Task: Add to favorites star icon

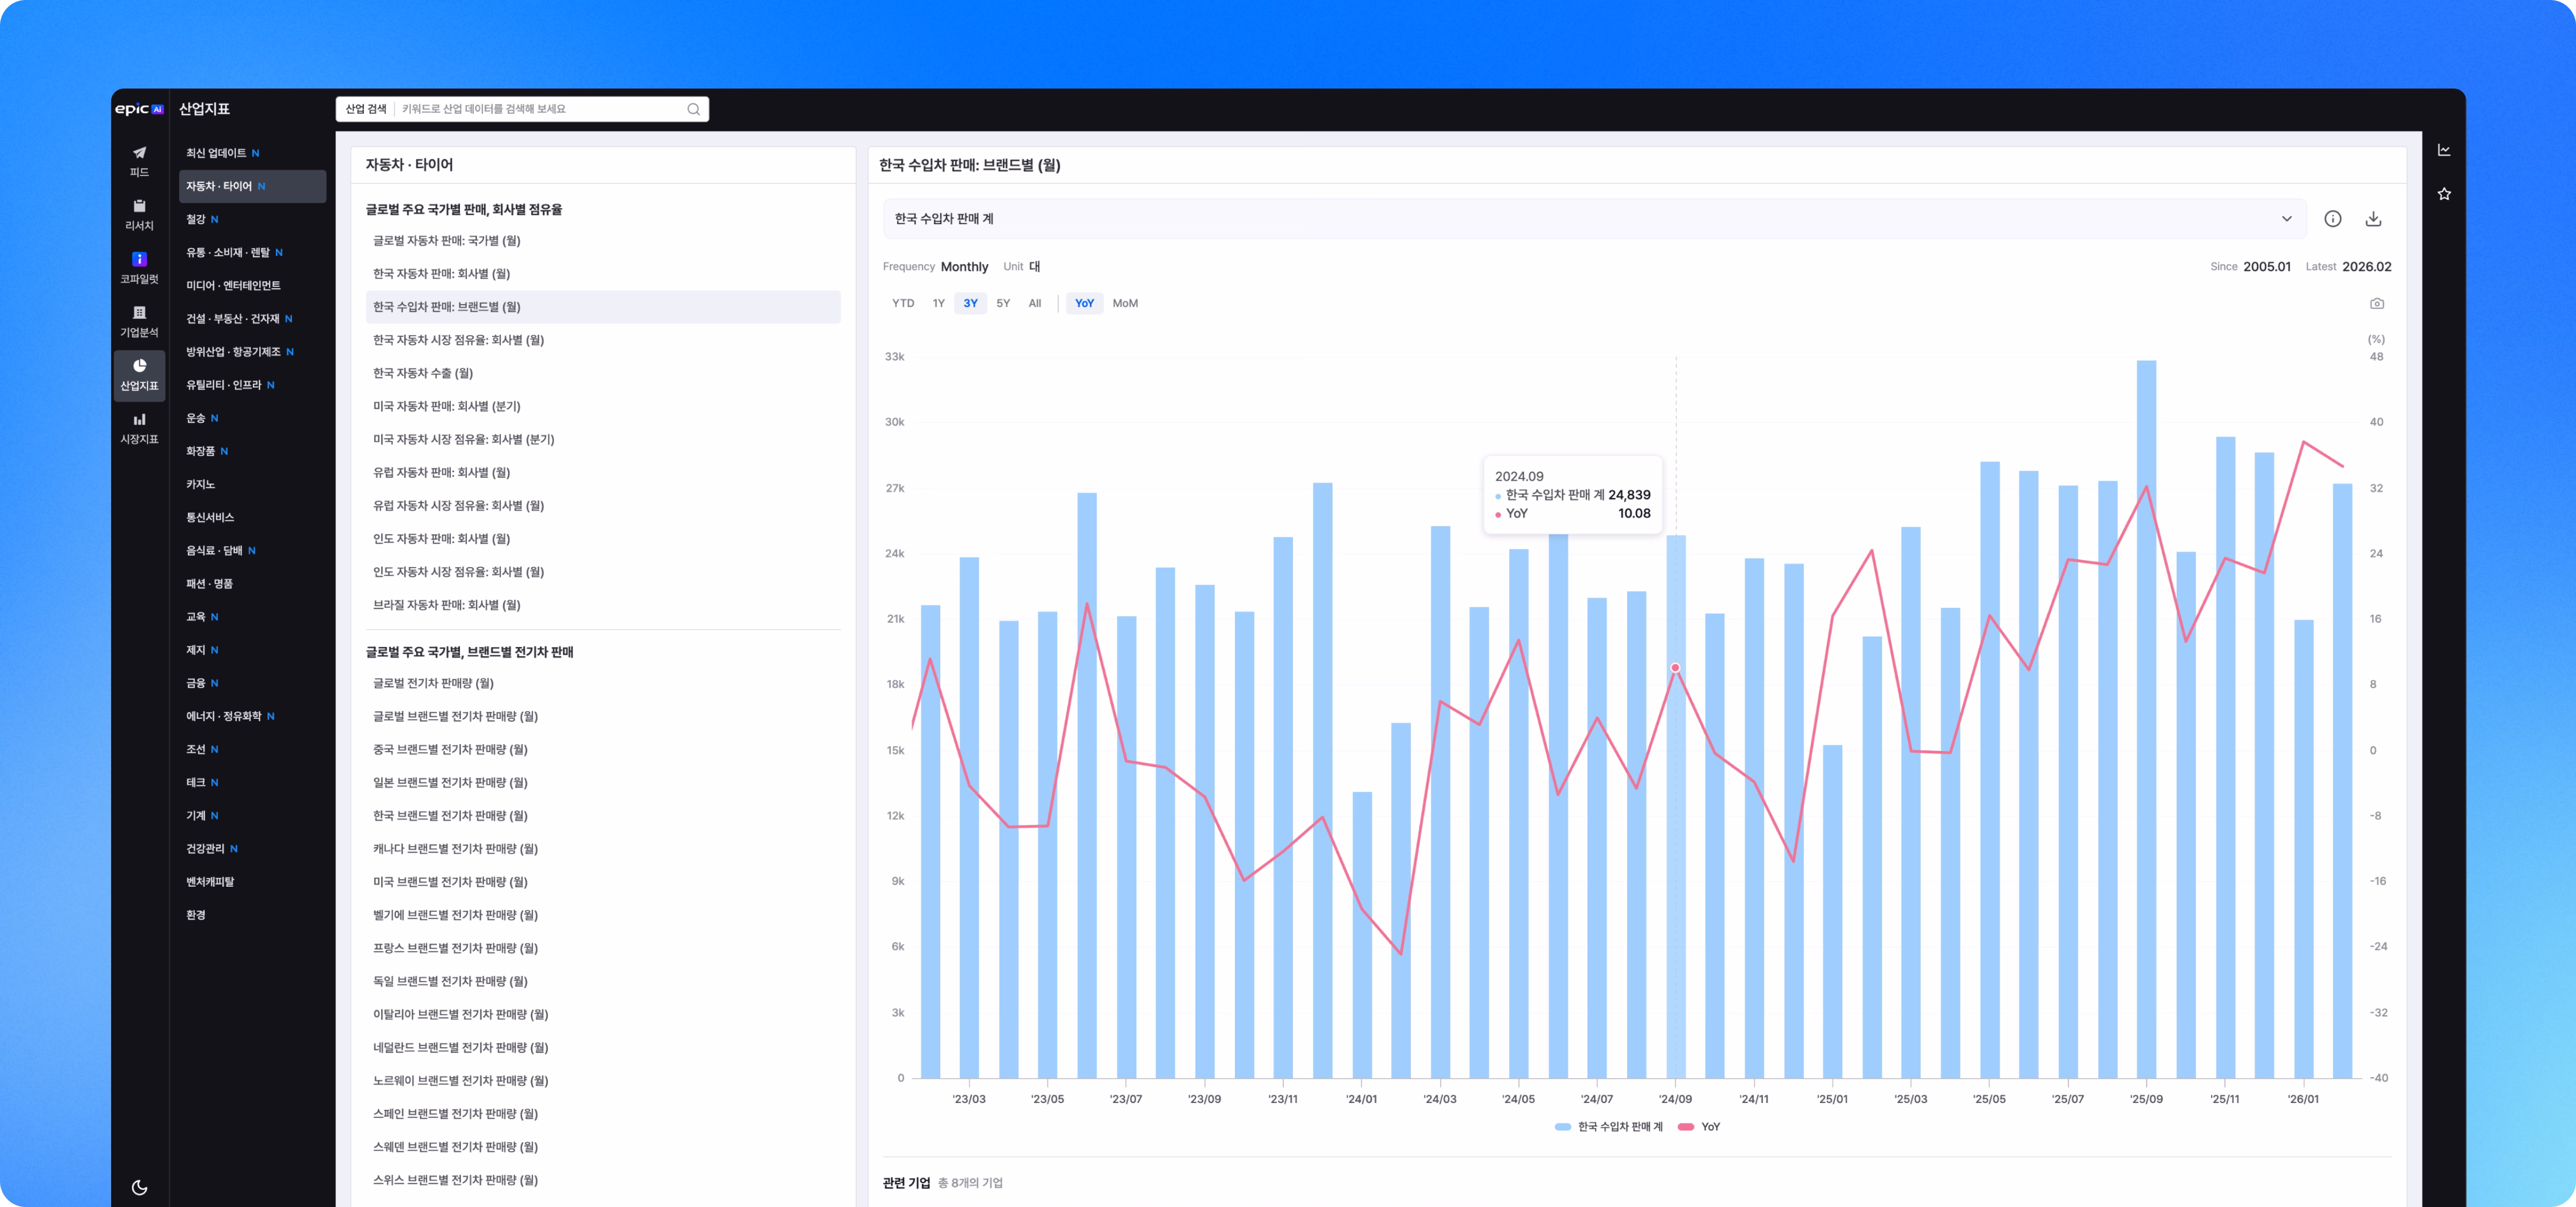Action: (2443, 194)
